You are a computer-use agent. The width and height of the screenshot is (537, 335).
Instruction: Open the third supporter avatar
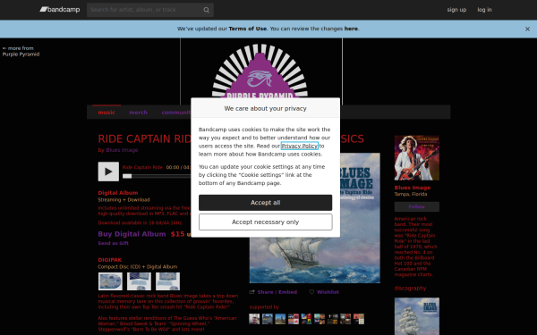coord(280,319)
